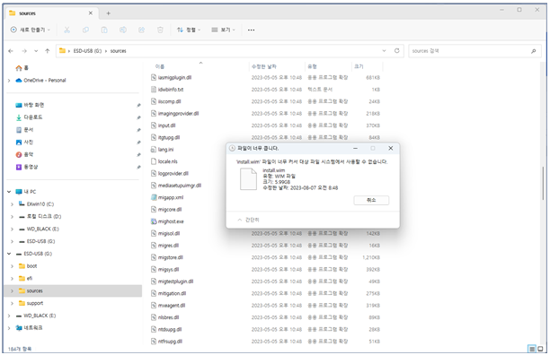Select the sources tab
Screen dimensions: 550x355
pyautogui.click(x=52, y=13)
